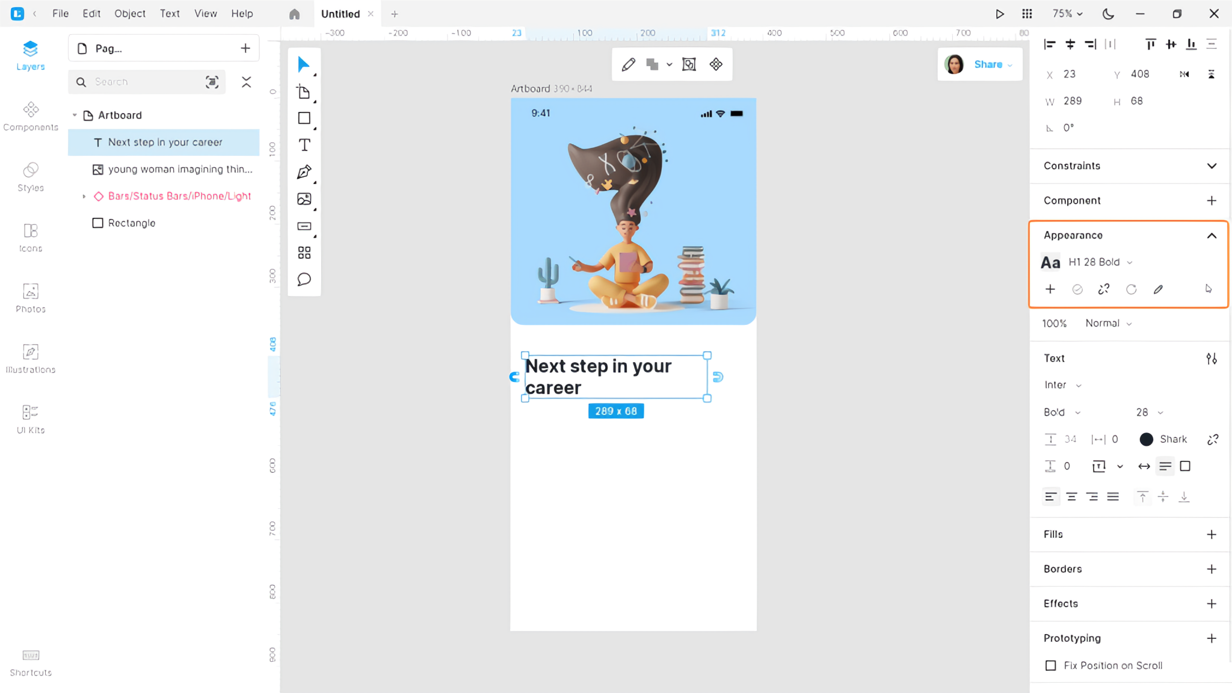The width and height of the screenshot is (1232, 693).
Task: Select the Pen tool in toolbar
Action: tap(304, 172)
